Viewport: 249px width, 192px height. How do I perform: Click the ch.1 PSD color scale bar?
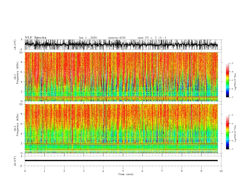point(227,80)
